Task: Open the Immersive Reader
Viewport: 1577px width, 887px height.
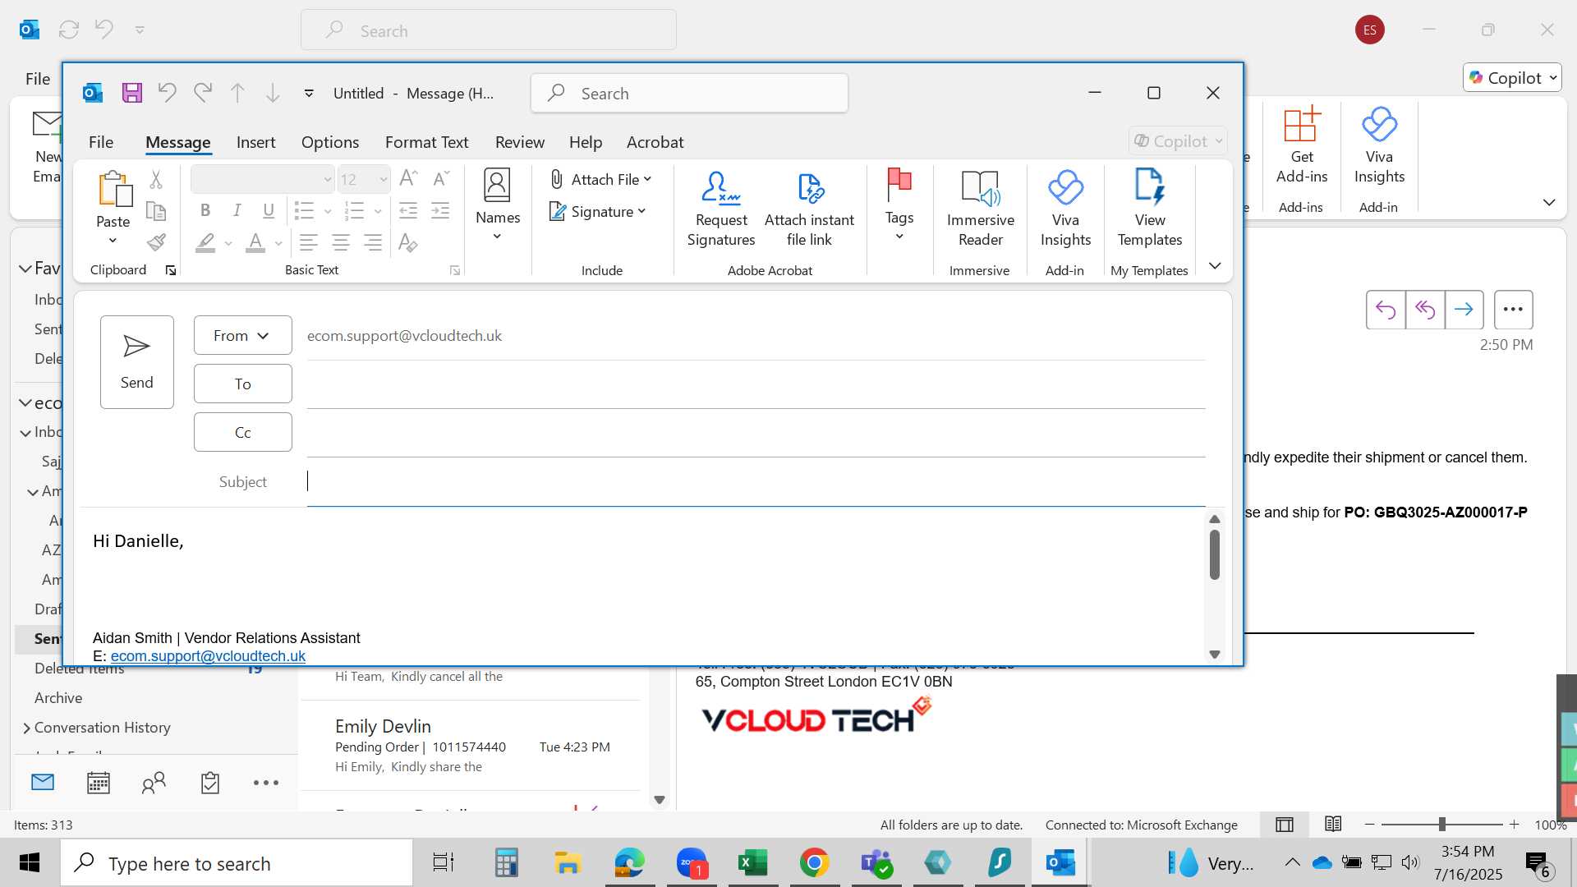Action: (x=980, y=209)
